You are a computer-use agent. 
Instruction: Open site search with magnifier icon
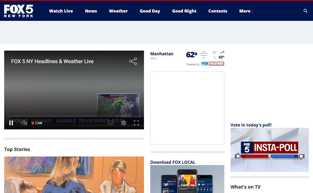[305, 11]
